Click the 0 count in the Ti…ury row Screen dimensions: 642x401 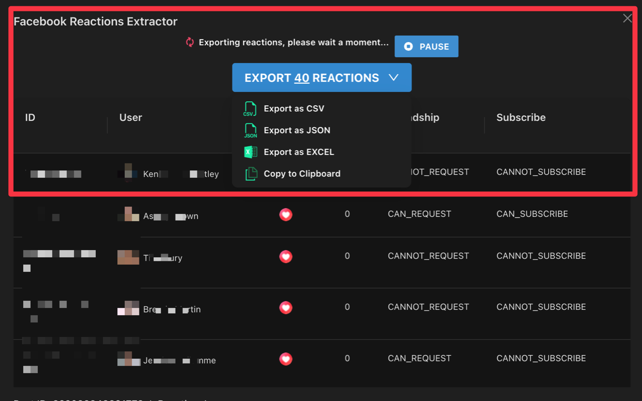point(347,256)
